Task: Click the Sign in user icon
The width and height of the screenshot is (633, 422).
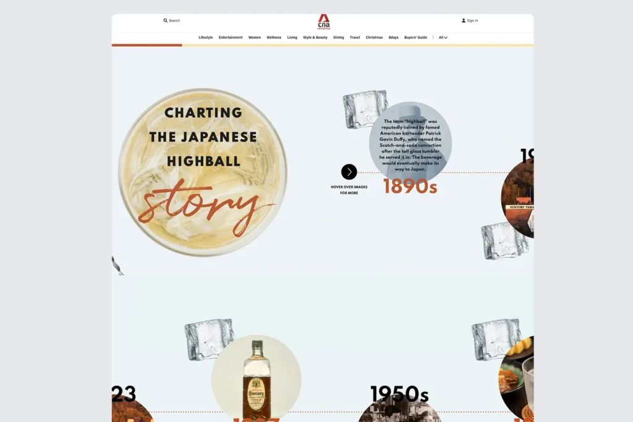Action: click(x=464, y=20)
